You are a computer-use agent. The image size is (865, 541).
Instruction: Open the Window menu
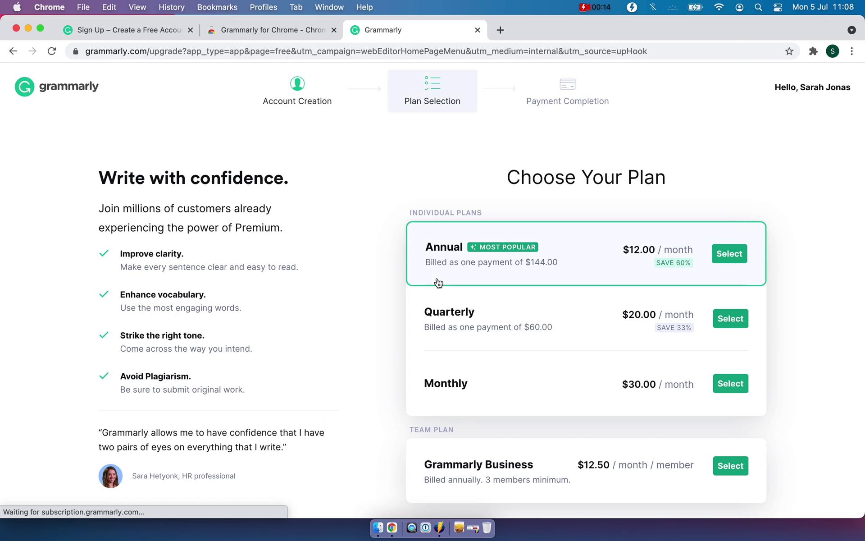tap(329, 7)
